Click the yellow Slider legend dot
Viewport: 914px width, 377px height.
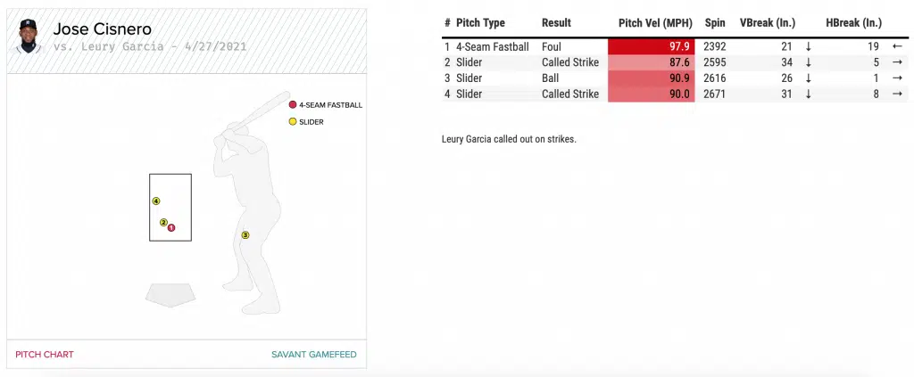[x=292, y=121]
